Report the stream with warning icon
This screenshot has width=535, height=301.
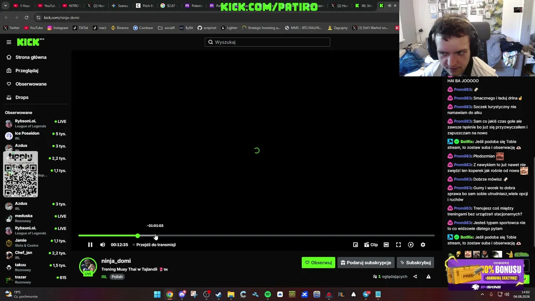(x=428, y=277)
